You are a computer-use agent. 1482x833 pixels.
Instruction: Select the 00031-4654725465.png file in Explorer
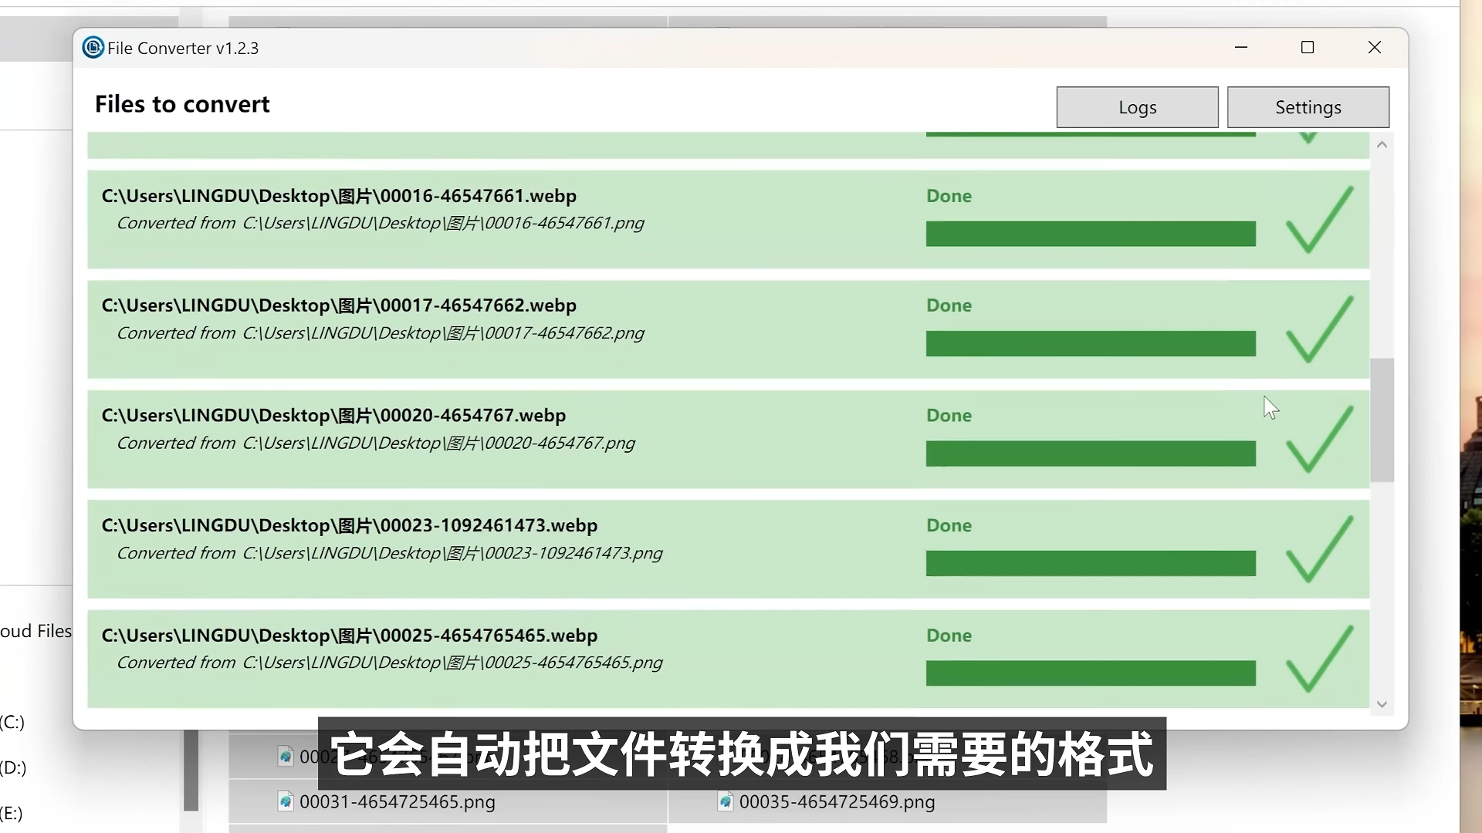pyautogui.click(x=397, y=802)
